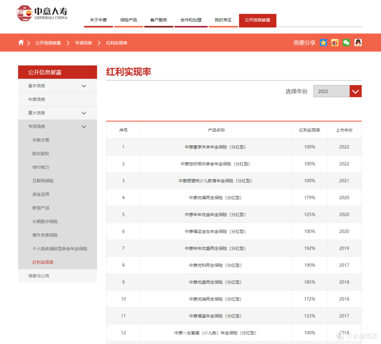
Task: Share to QQ penguin icon
Action: pos(358,43)
